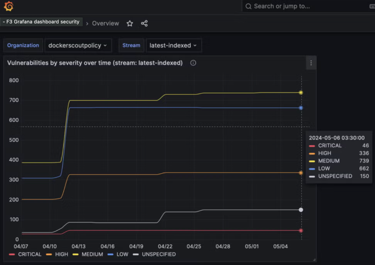
Task: Share the dashboard via share icon
Action: click(144, 23)
